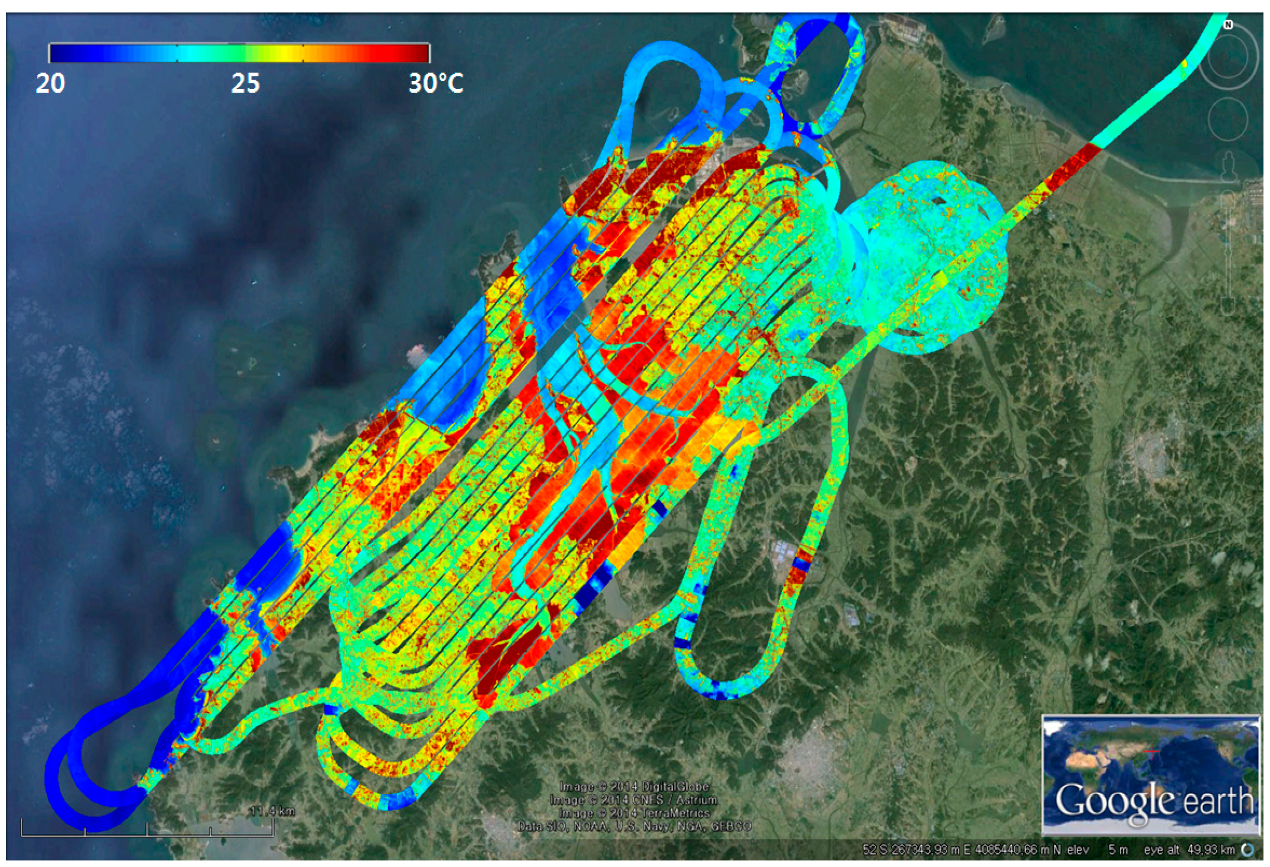
Task: Click the UTM coordinates in status bar
Action: [x=962, y=850]
